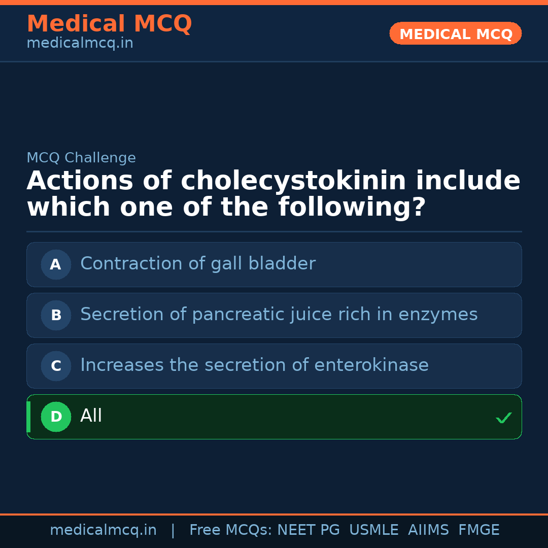Select the letter B circle badge
This screenshot has height=548, width=548.
(56, 315)
